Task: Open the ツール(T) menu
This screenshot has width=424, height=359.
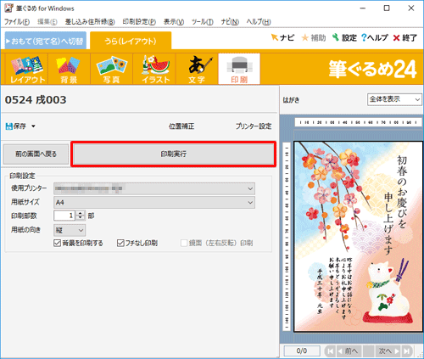Action: pyautogui.click(x=203, y=22)
